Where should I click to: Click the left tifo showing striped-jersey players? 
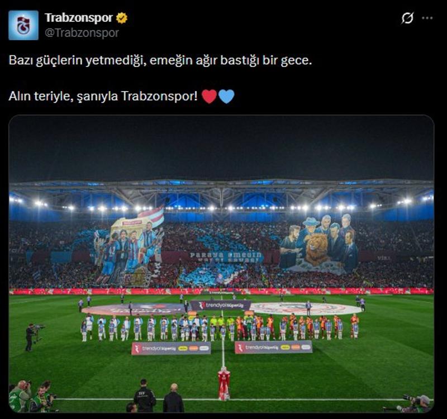pyautogui.click(x=130, y=249)
